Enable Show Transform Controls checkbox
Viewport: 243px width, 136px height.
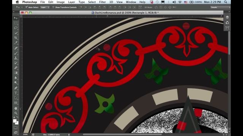pyautogui.click(x=53, y=7)
